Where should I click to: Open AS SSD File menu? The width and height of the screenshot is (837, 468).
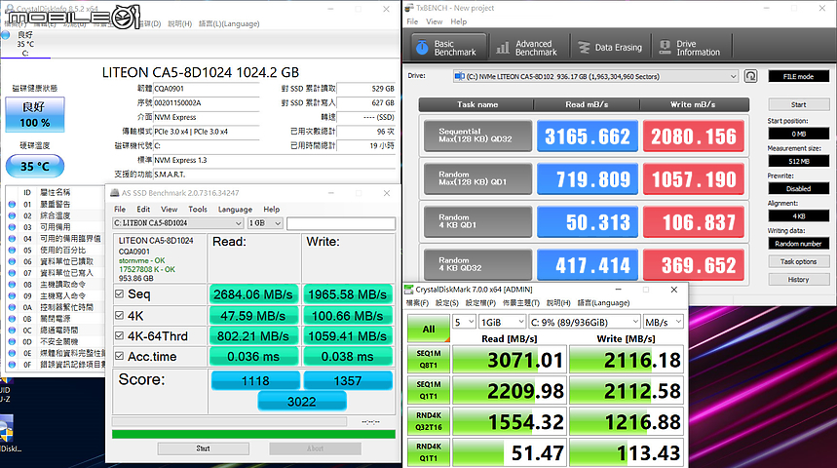(x=120, y=209)
